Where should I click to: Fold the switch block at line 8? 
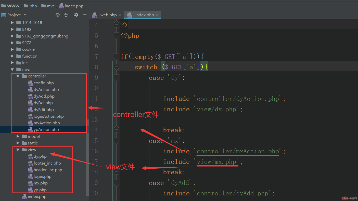pyautogui.click(x=117, y=67)
